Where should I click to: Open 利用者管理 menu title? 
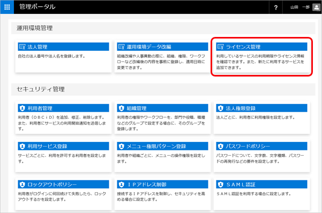(40, 108)
